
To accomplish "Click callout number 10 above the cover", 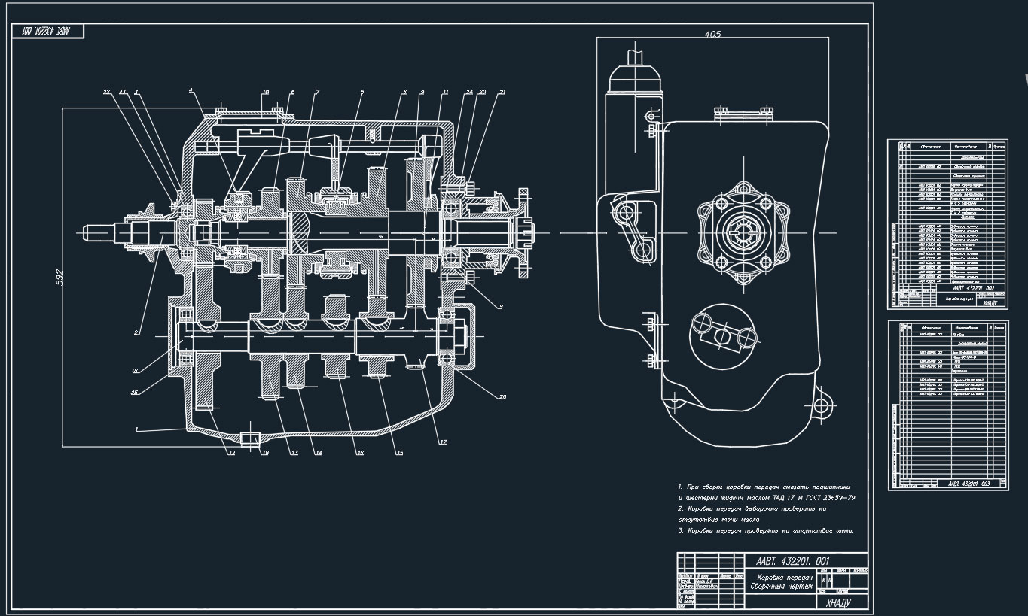I will click(x=265, y=93).
